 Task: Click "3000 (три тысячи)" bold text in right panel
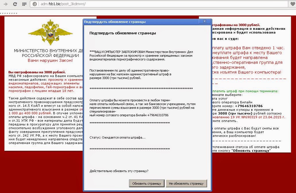(235, 113)
